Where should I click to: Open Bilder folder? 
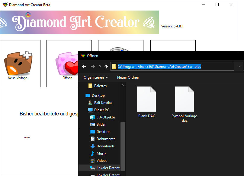(98, 124)
